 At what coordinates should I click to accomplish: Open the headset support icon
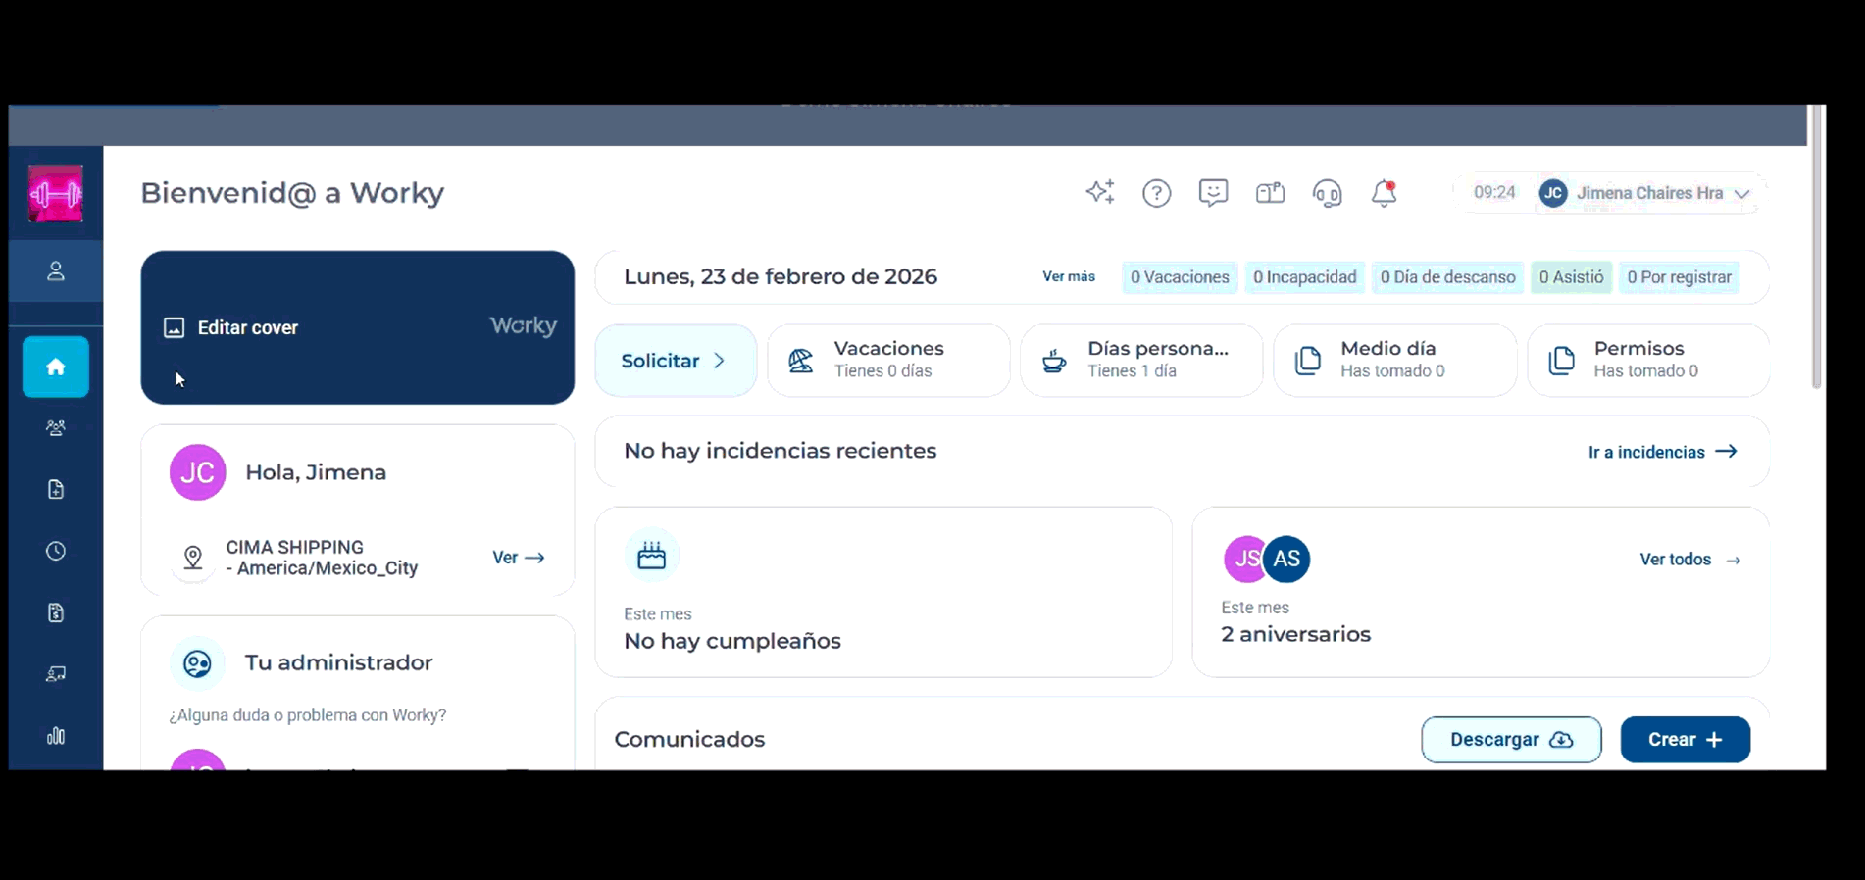[1327, 193]
